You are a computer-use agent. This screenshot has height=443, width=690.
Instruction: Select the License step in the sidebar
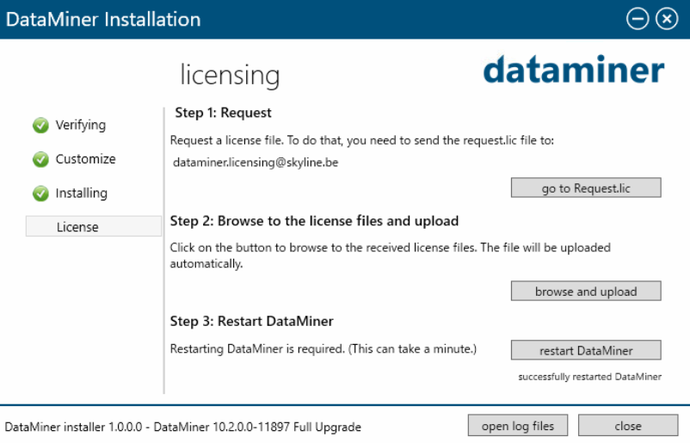tap(93, 226)
